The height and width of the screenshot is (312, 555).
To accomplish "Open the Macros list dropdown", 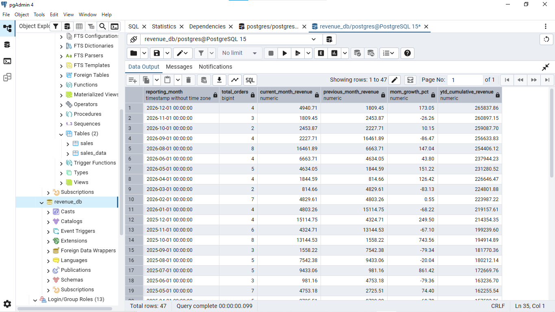I will (x=389, y=53).
